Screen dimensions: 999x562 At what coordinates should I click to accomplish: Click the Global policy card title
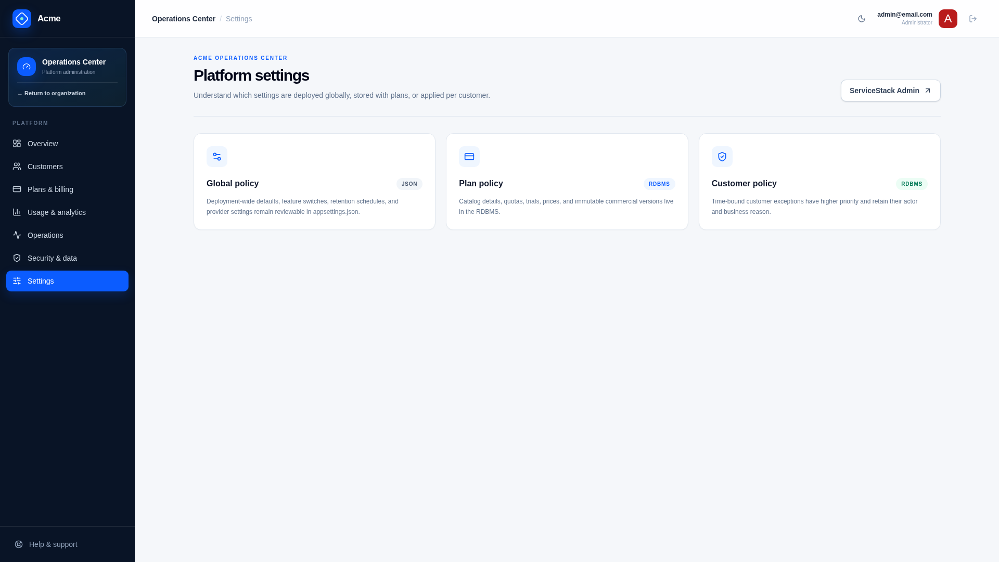[233, 184]
